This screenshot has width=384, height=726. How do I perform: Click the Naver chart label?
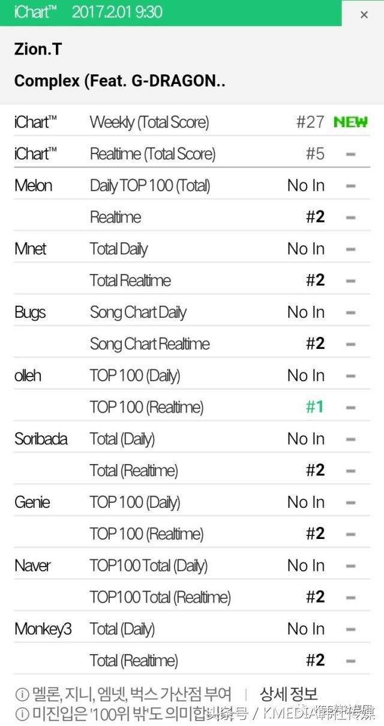tap(32, 565)
